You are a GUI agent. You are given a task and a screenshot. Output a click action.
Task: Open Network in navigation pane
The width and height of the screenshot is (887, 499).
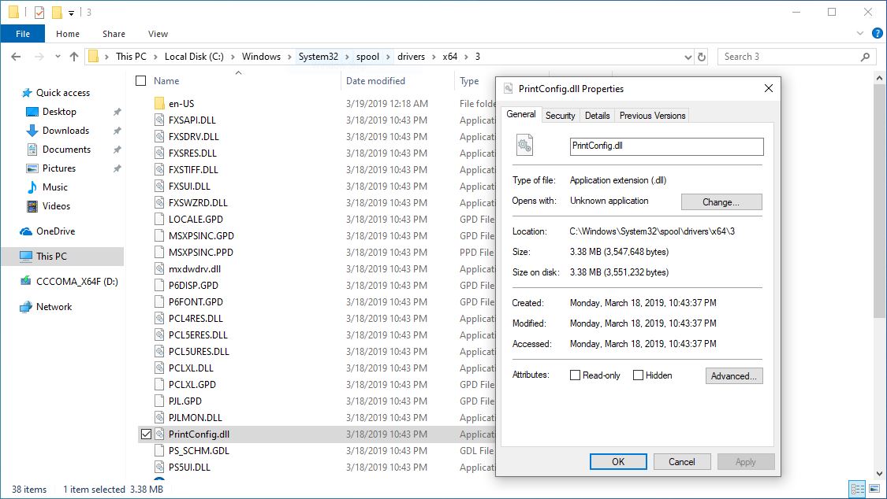pyautogui.click(x=54, y=306)
